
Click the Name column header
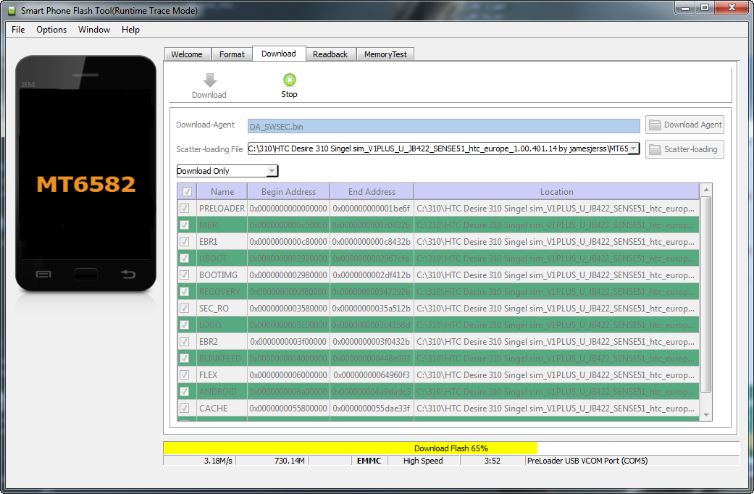pyautogui.click(x=222, y=191)
